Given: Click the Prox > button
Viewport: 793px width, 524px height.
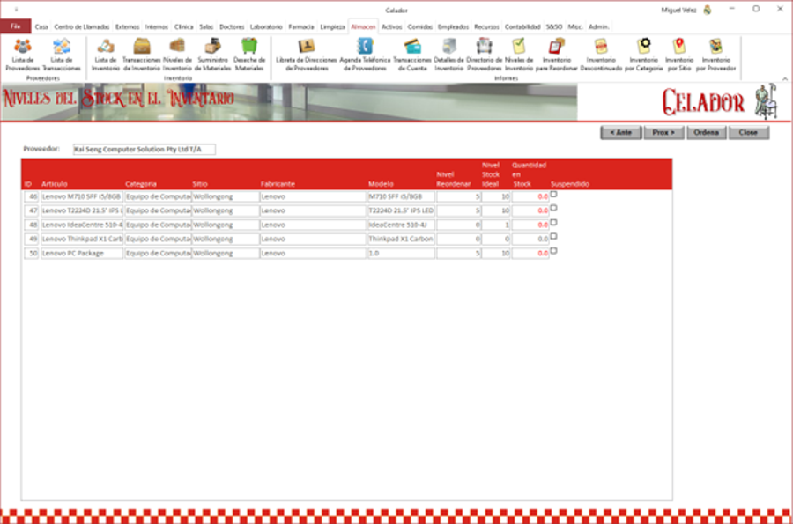Looking at the screenshot, I should pyautogui.click(x=663, y=133).
